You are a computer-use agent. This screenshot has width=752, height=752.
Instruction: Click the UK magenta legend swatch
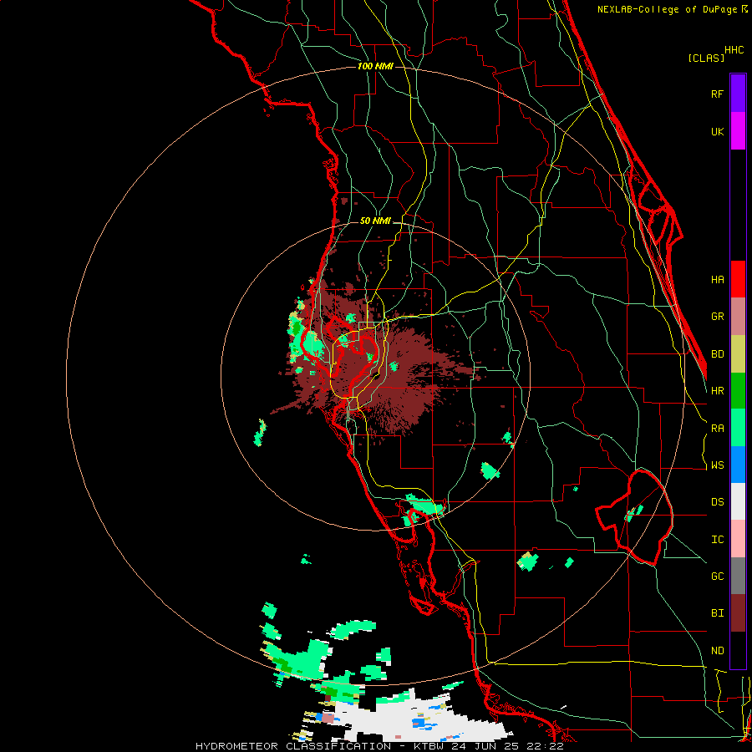pos(738,131)
